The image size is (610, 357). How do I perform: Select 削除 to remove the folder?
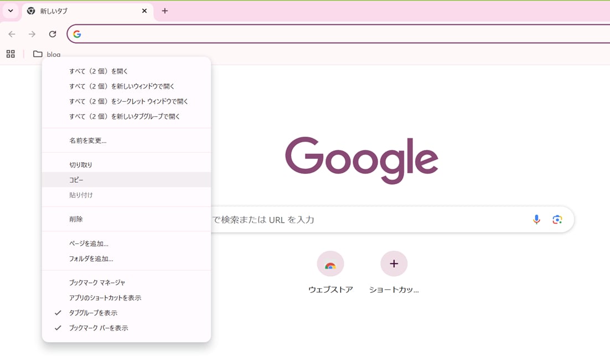click(76, 219)
